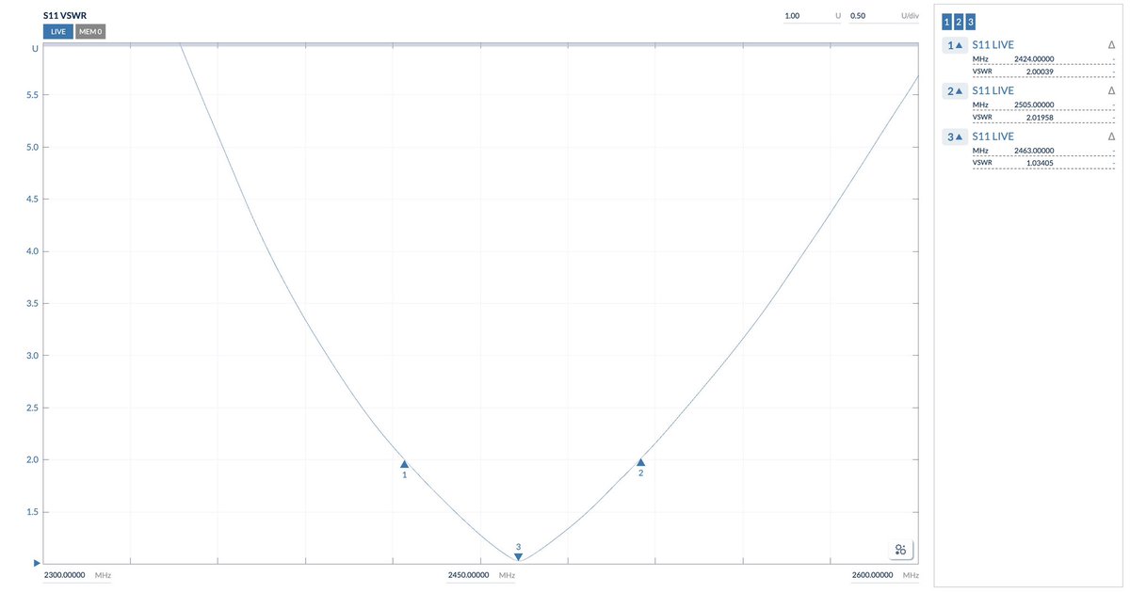
Task: Select the marker 2 triangle on the curve
Action: point(640,462)
